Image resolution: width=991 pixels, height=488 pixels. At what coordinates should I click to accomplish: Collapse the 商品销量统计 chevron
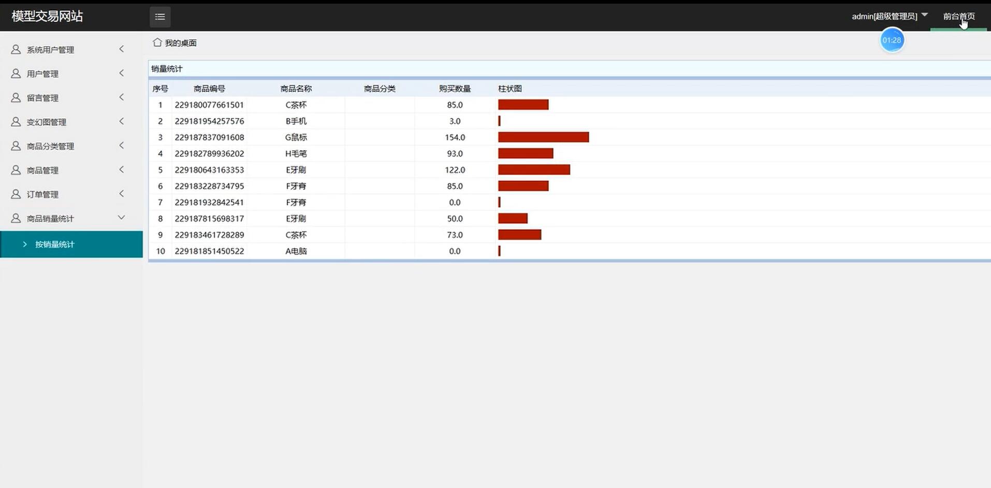coord(122,218)
